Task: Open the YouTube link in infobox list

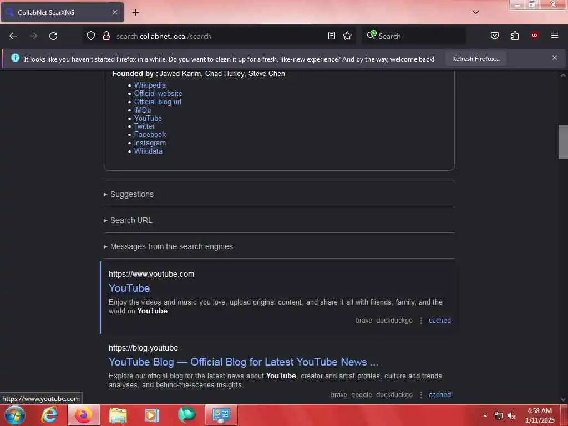Action: (x=148, y=119)
